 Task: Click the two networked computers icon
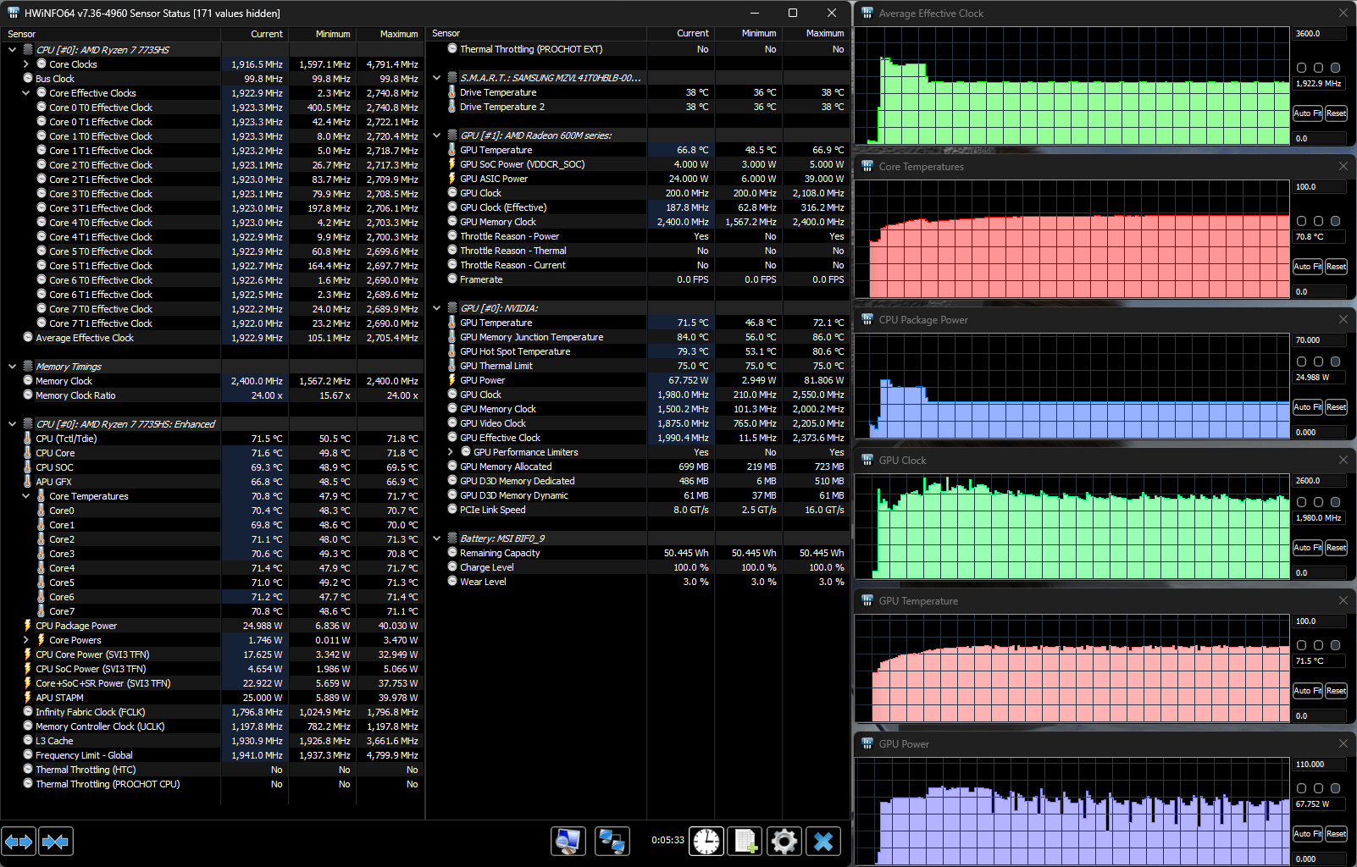tap(612, 842)
